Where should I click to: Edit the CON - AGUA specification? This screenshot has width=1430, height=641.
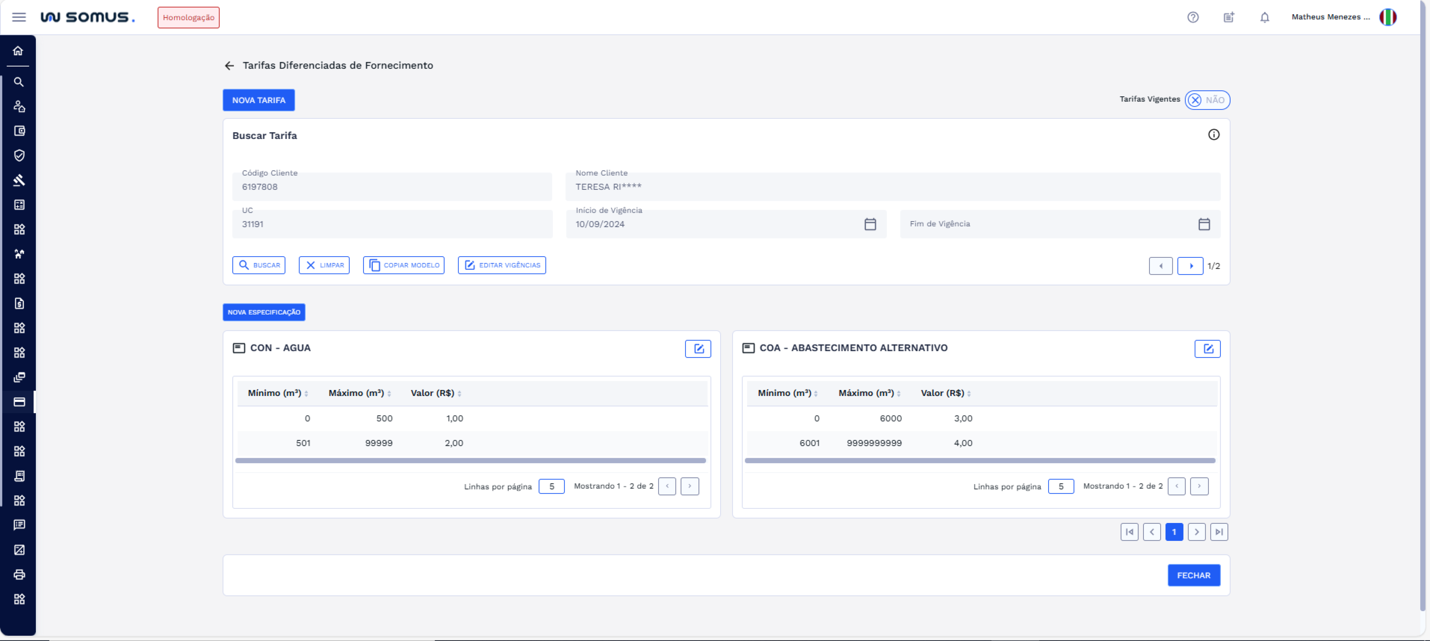(x=698, y=348)
